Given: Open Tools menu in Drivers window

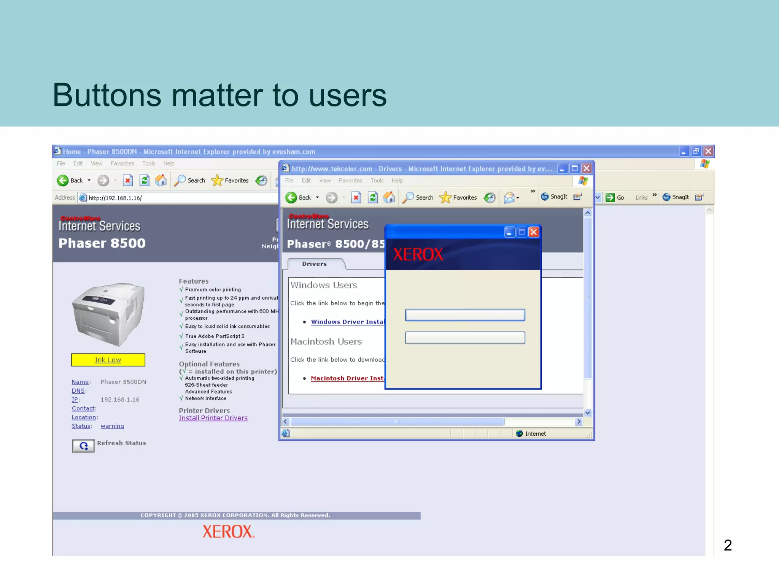Looking at the screenshot, I should tap(377, 181).
